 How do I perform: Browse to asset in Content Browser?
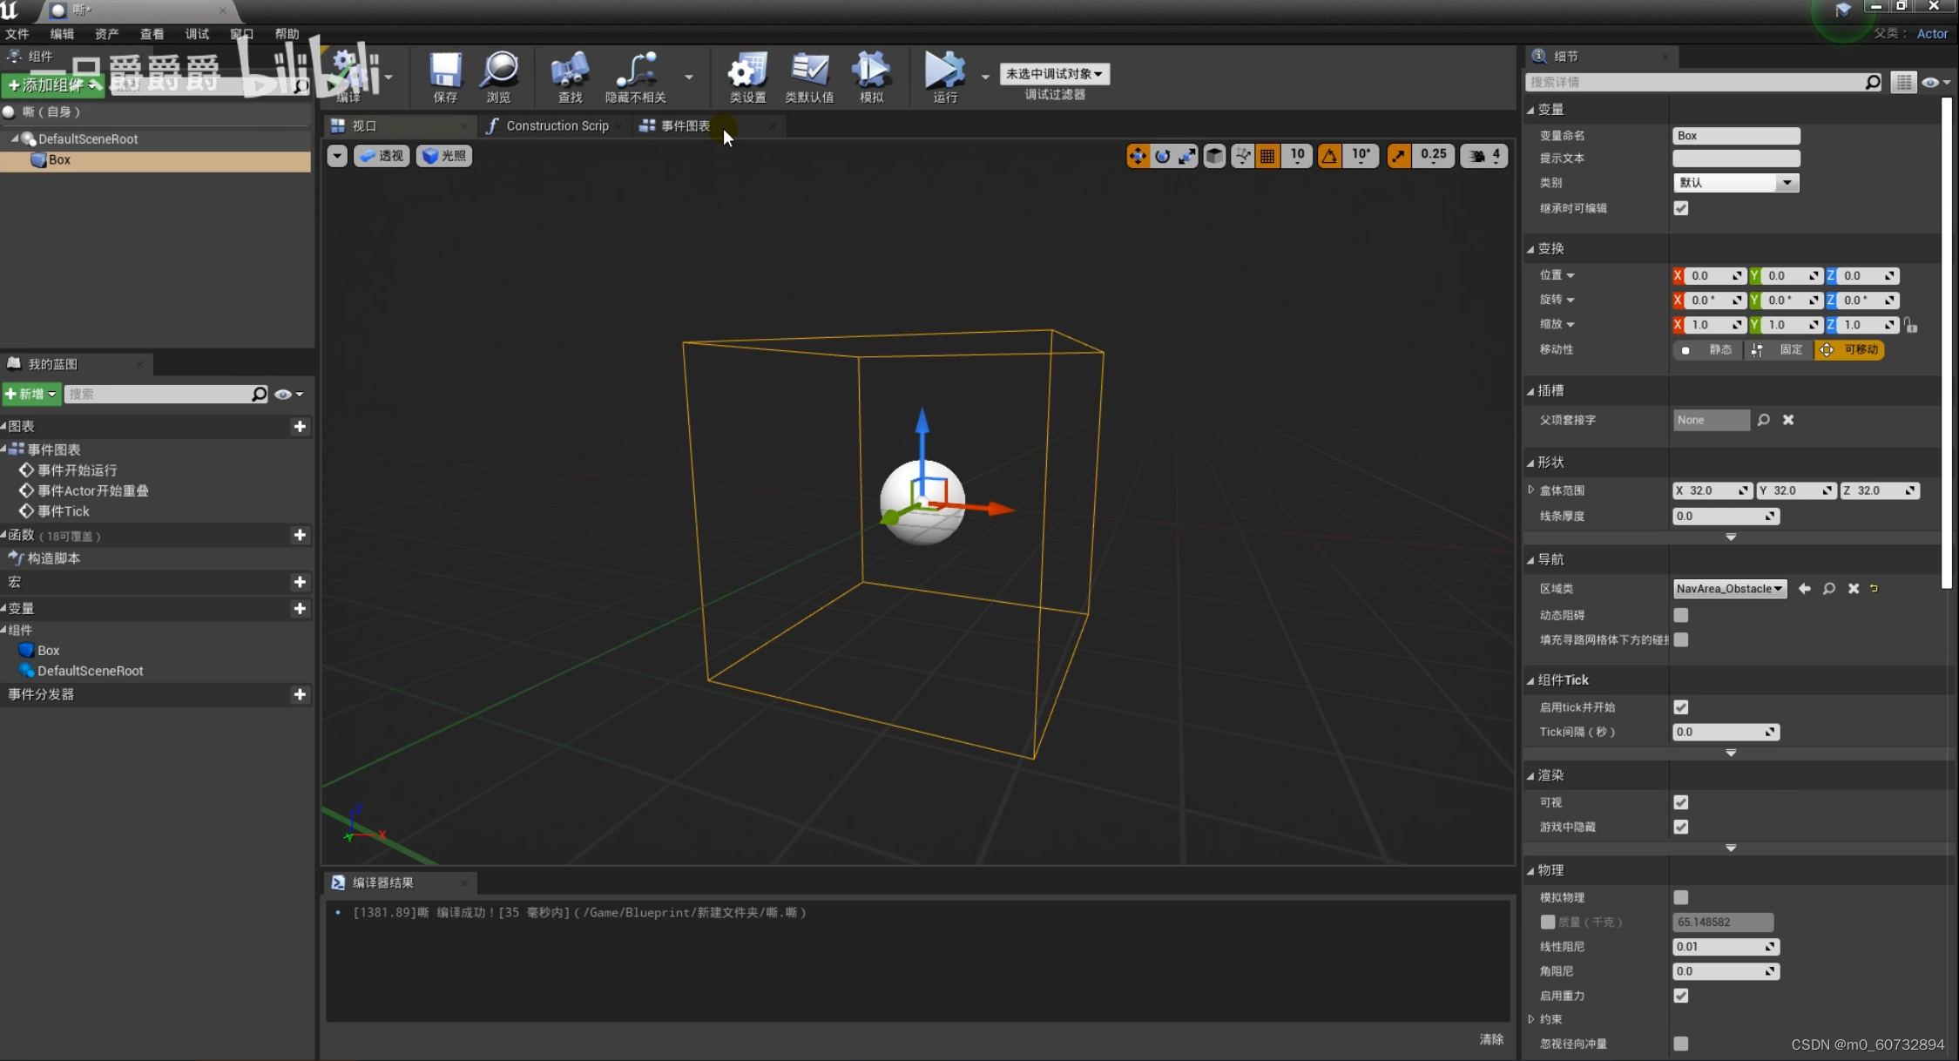[499, 77]
